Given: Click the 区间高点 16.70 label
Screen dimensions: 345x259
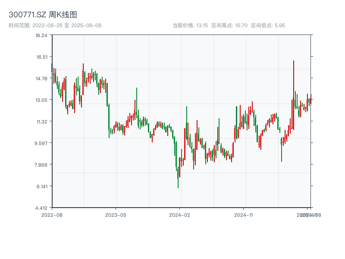Looking at the screenshot, I should (229, 25).
